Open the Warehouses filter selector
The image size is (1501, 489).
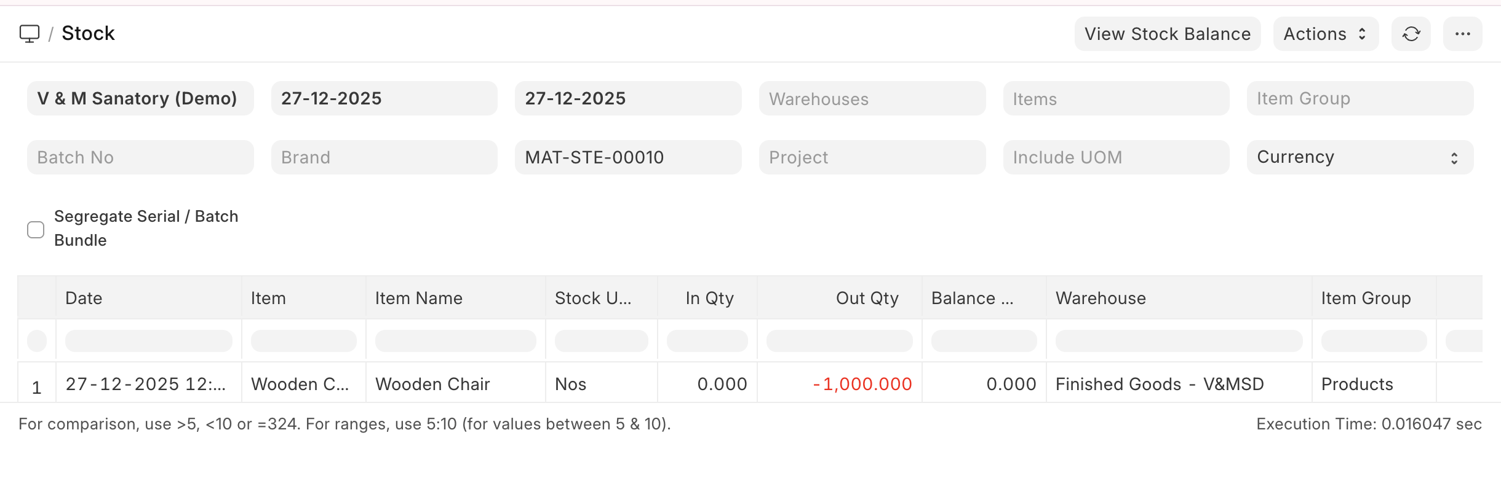pyautogui.click(x=872, y=98)
